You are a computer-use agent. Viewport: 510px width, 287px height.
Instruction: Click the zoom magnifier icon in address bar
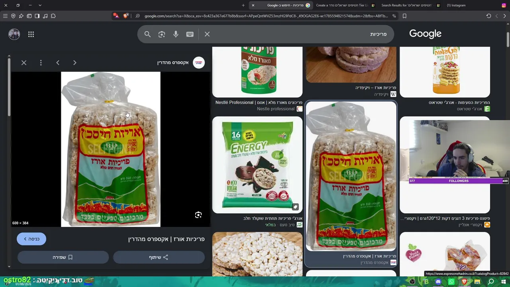click(137, 16)
